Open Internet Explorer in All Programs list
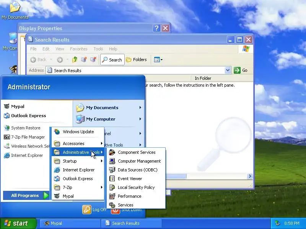306x229 pixels. click(x=78, y=170)
